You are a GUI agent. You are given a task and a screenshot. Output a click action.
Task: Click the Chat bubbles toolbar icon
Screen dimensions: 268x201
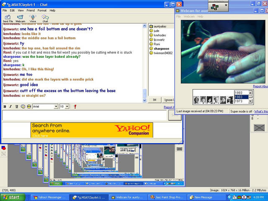[x=45, y=18]
